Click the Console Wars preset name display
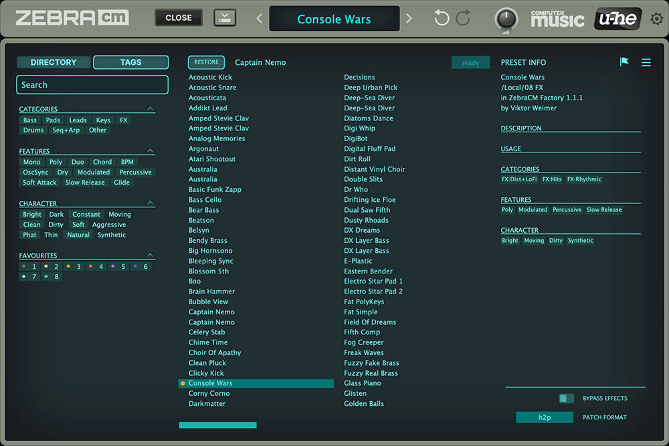 coord(334,19)
